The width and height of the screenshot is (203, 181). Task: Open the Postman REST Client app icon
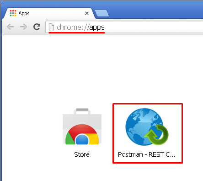147,127
